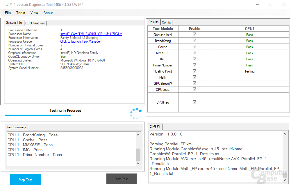
Task: Disable the MMXSSE test
Action: click(194, 53)
